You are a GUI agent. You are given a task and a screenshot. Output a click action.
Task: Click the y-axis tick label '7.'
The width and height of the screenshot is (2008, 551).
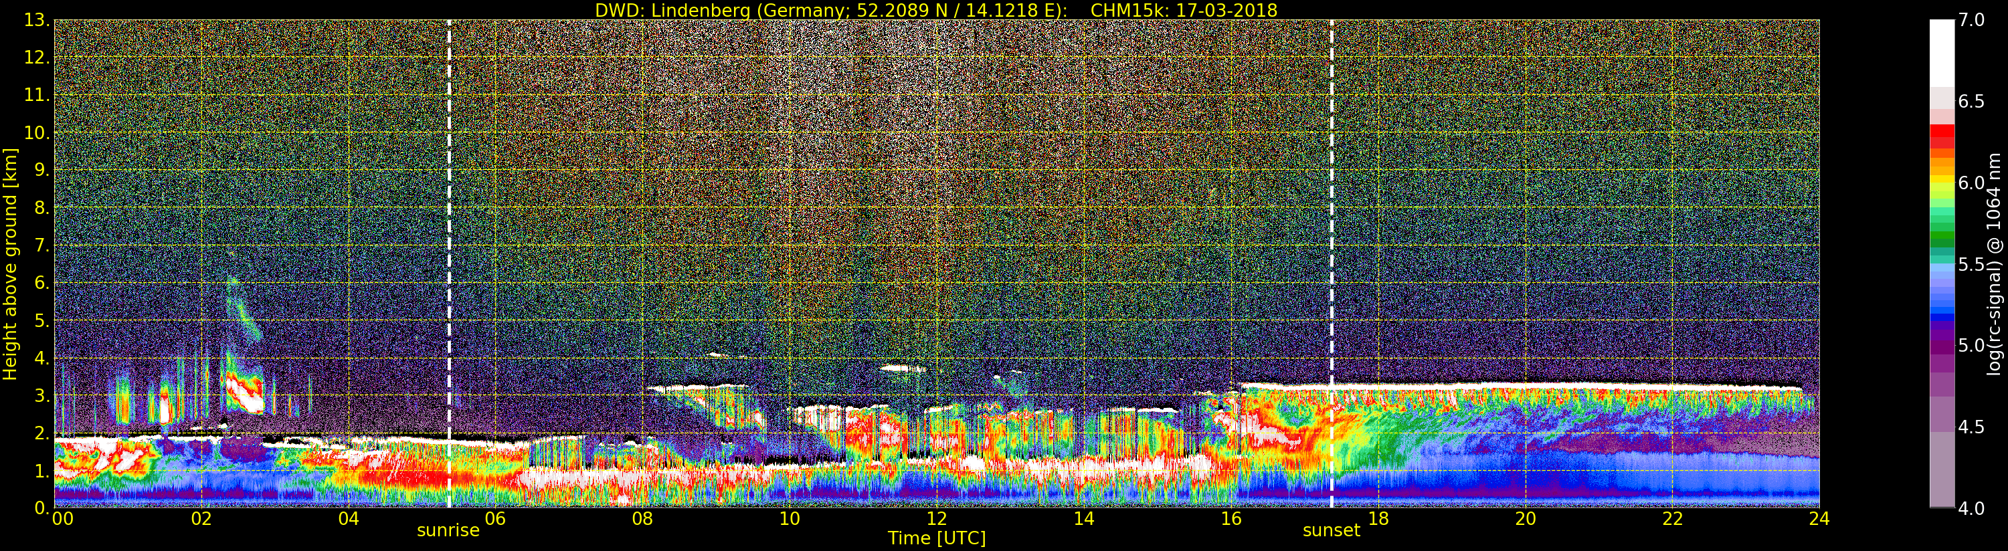point(41,245)
